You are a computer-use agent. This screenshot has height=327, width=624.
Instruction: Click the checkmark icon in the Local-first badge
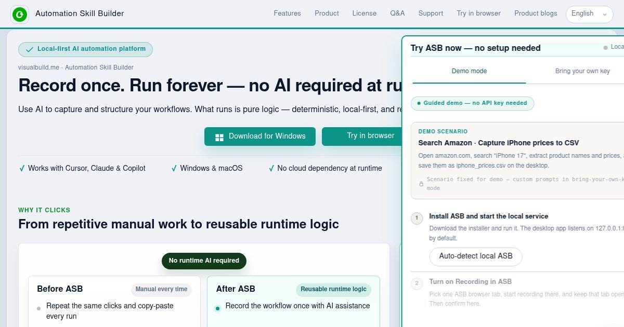pyautogui.click(x=30, y=49)
